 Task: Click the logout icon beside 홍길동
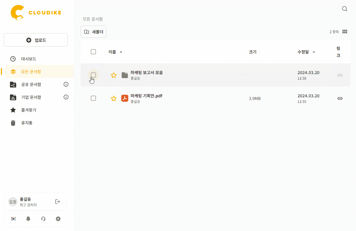58,202
